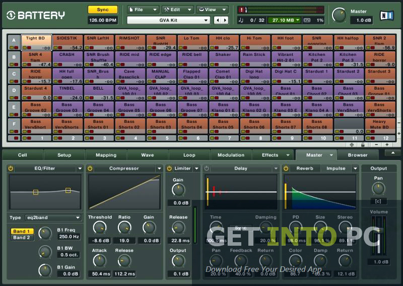Switch to the Cell tab
403x286 pixels.
22,155
